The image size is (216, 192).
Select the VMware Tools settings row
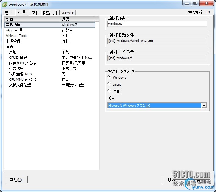click(50, 36)
